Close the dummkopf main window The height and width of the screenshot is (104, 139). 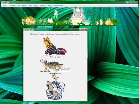coord(135,2)
